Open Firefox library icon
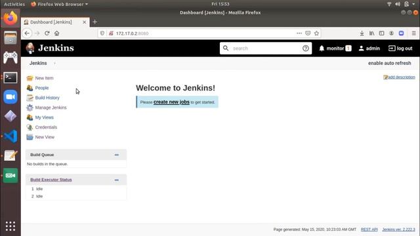 coord(372,33)
